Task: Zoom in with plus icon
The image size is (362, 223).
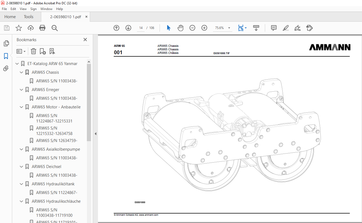Action: point(204,28)
